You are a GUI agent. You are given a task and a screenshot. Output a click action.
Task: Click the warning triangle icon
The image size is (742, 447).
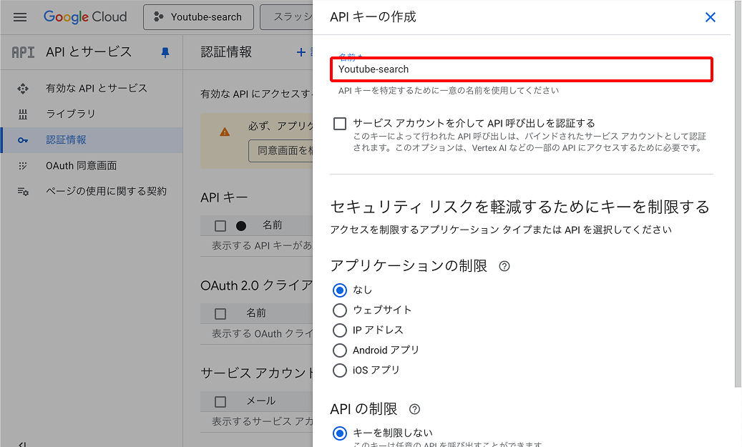225,132
